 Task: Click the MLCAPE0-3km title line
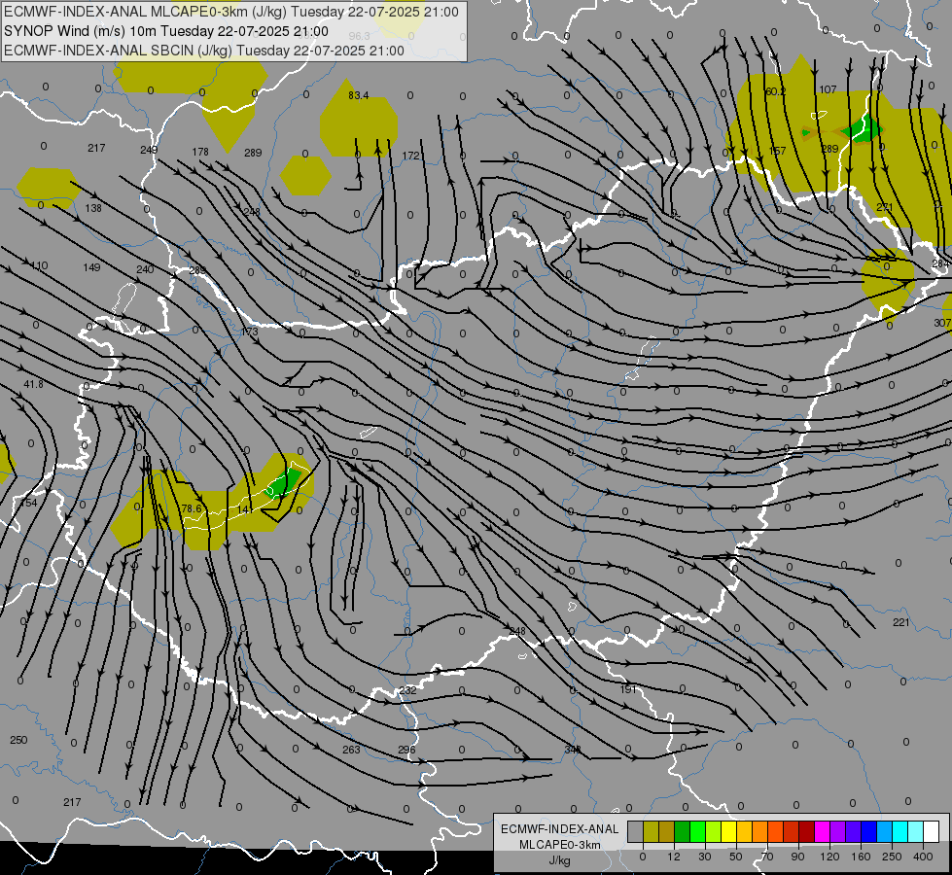[231, 12]
